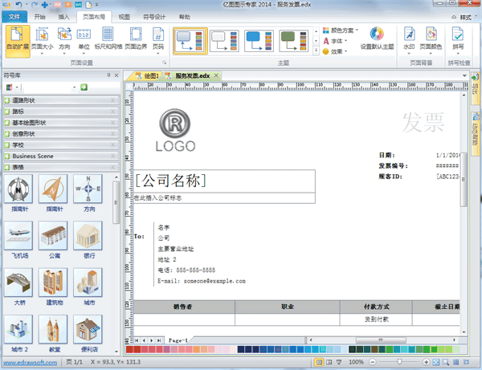Pick the red swatch at palette start
This screenshot has height=370, width=482.
tap(129, 349)
